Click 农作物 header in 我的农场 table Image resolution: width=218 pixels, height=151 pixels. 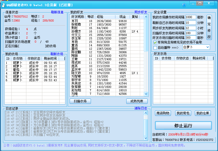click(x=19, y=59)
